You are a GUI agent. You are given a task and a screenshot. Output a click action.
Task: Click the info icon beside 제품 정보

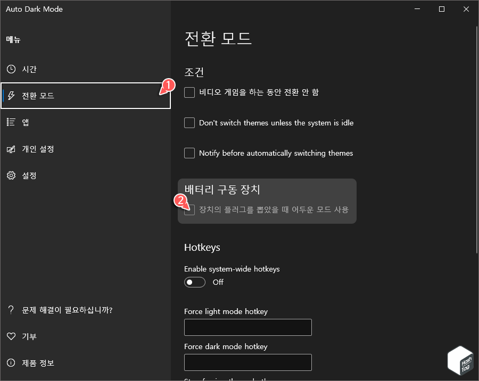pos(11,363)
